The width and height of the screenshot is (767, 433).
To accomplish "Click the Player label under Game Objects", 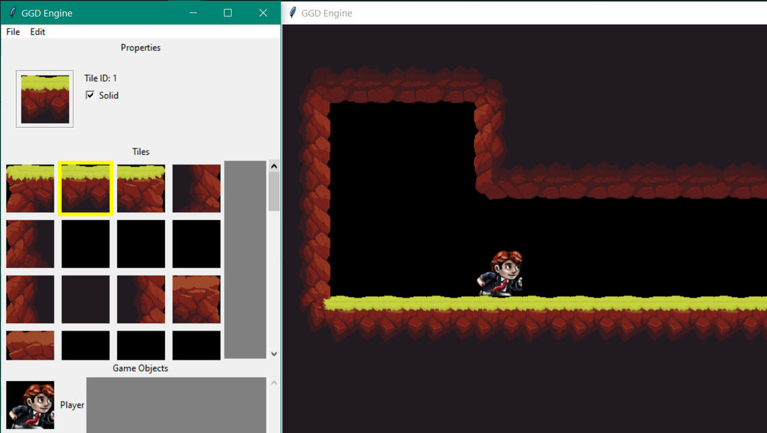I will coord(72,405).
